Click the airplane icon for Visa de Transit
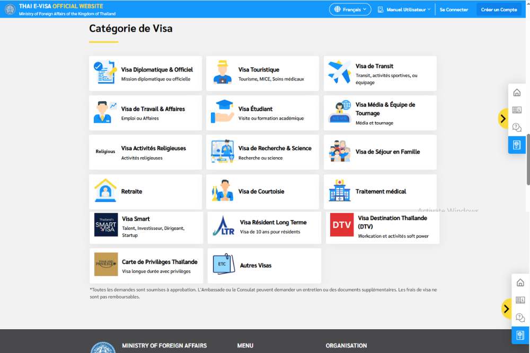530x353 pixels. [339, 73]
